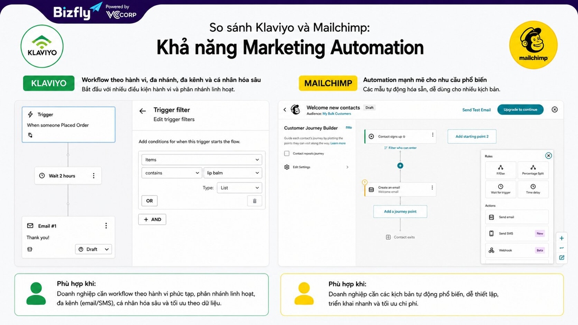578x325 pixels.
Task: Click the Draft tag beside Welcome new contacts
Action: coord(369,108)
